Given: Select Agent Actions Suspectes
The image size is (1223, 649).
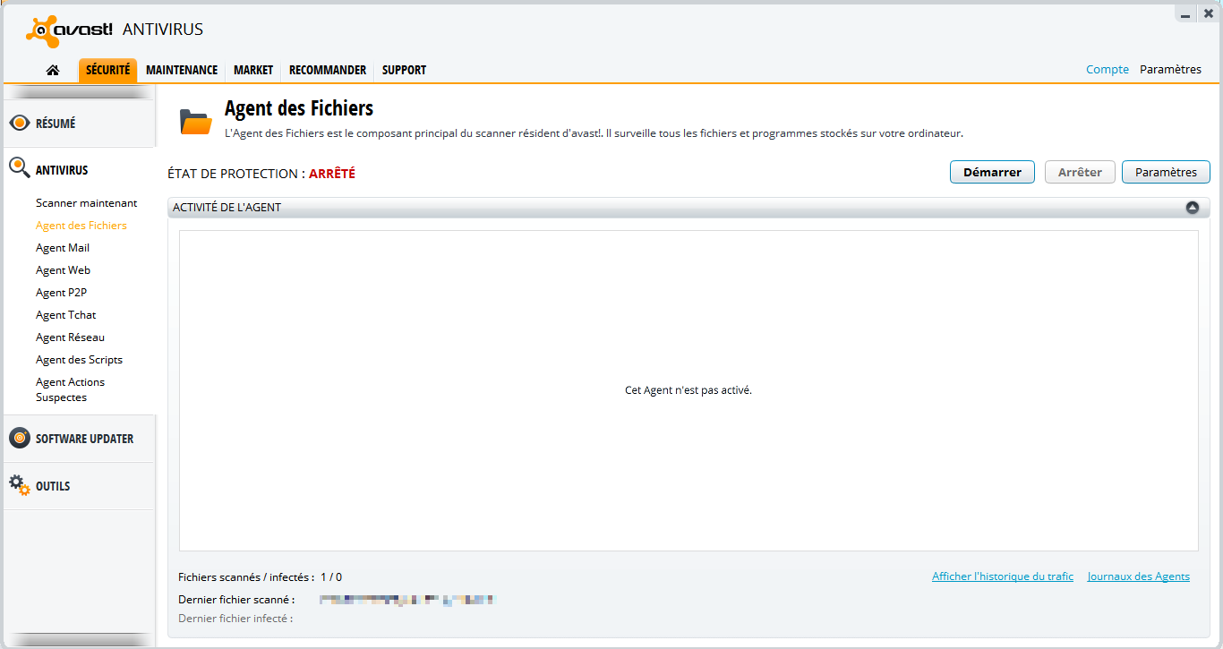Looking at the screenshot, I should point(70,389).
